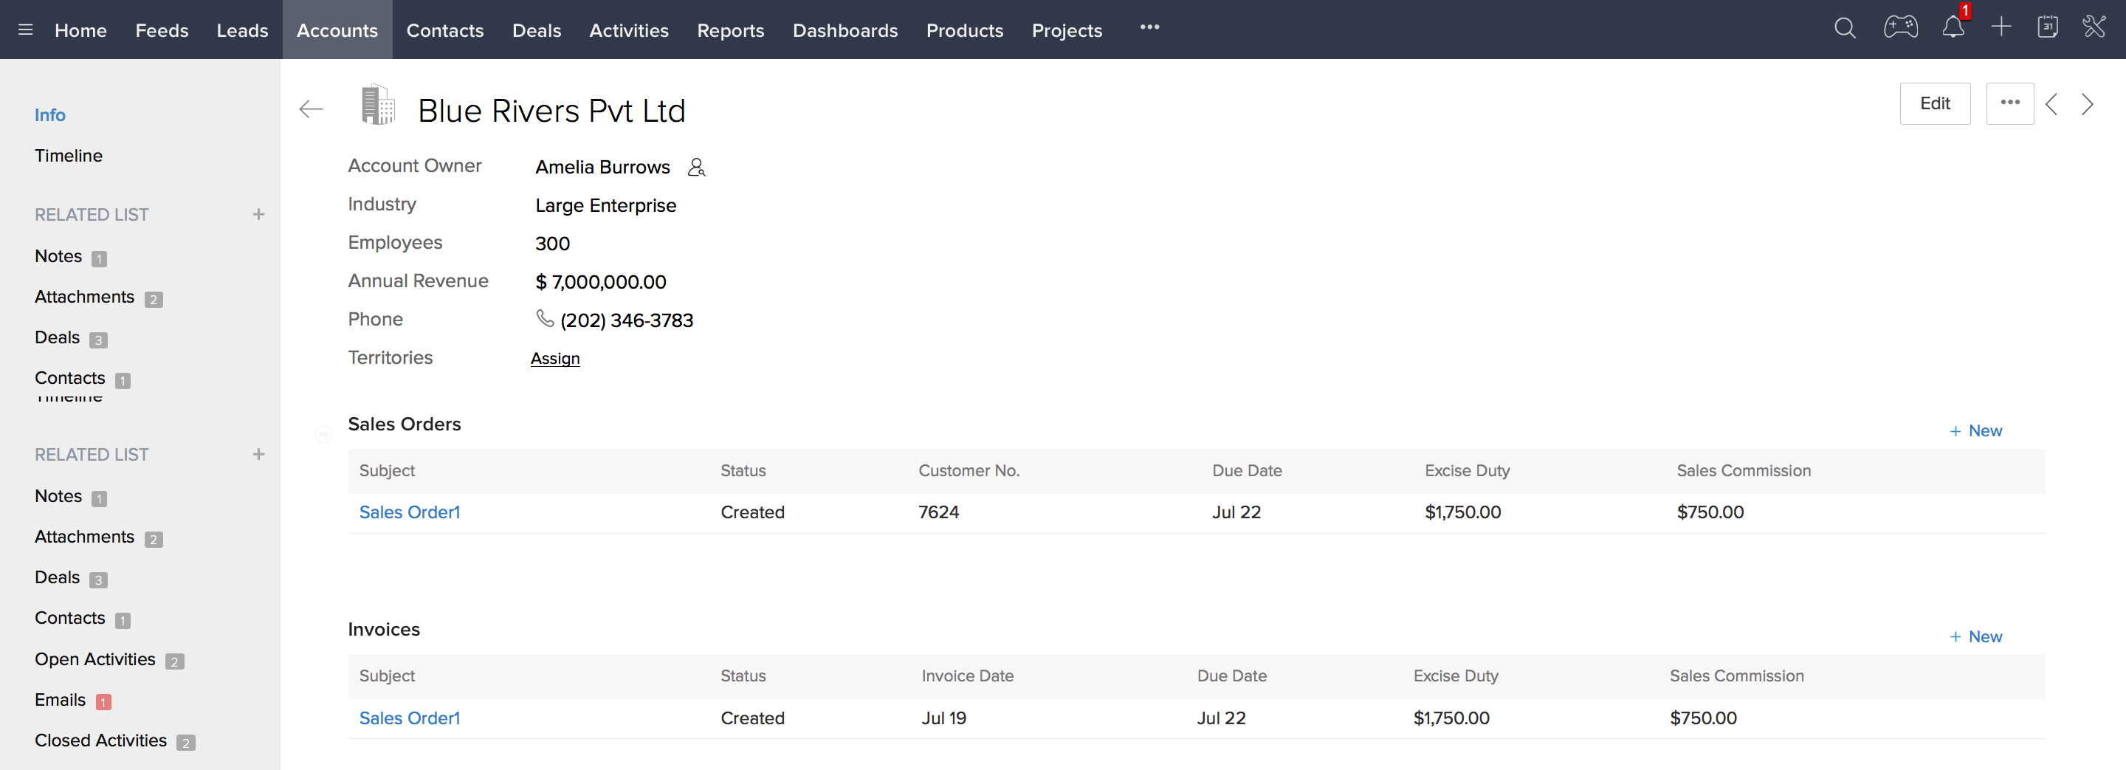Create a New invoice

click(1976, 636)
